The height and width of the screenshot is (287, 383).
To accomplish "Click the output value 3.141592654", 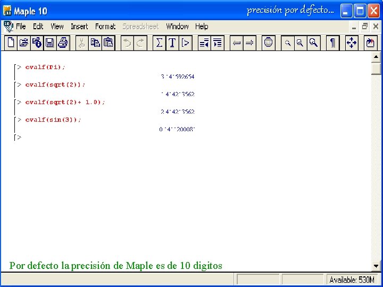I will point(178,77).
